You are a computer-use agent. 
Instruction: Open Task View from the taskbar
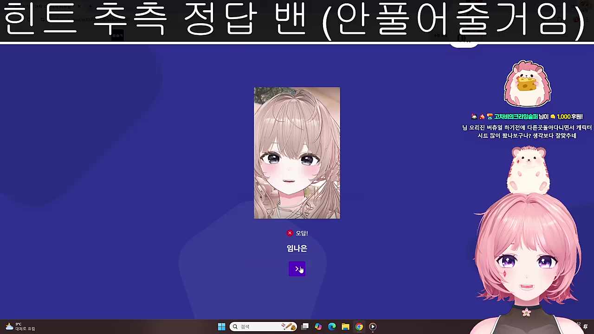coord(305,327)
